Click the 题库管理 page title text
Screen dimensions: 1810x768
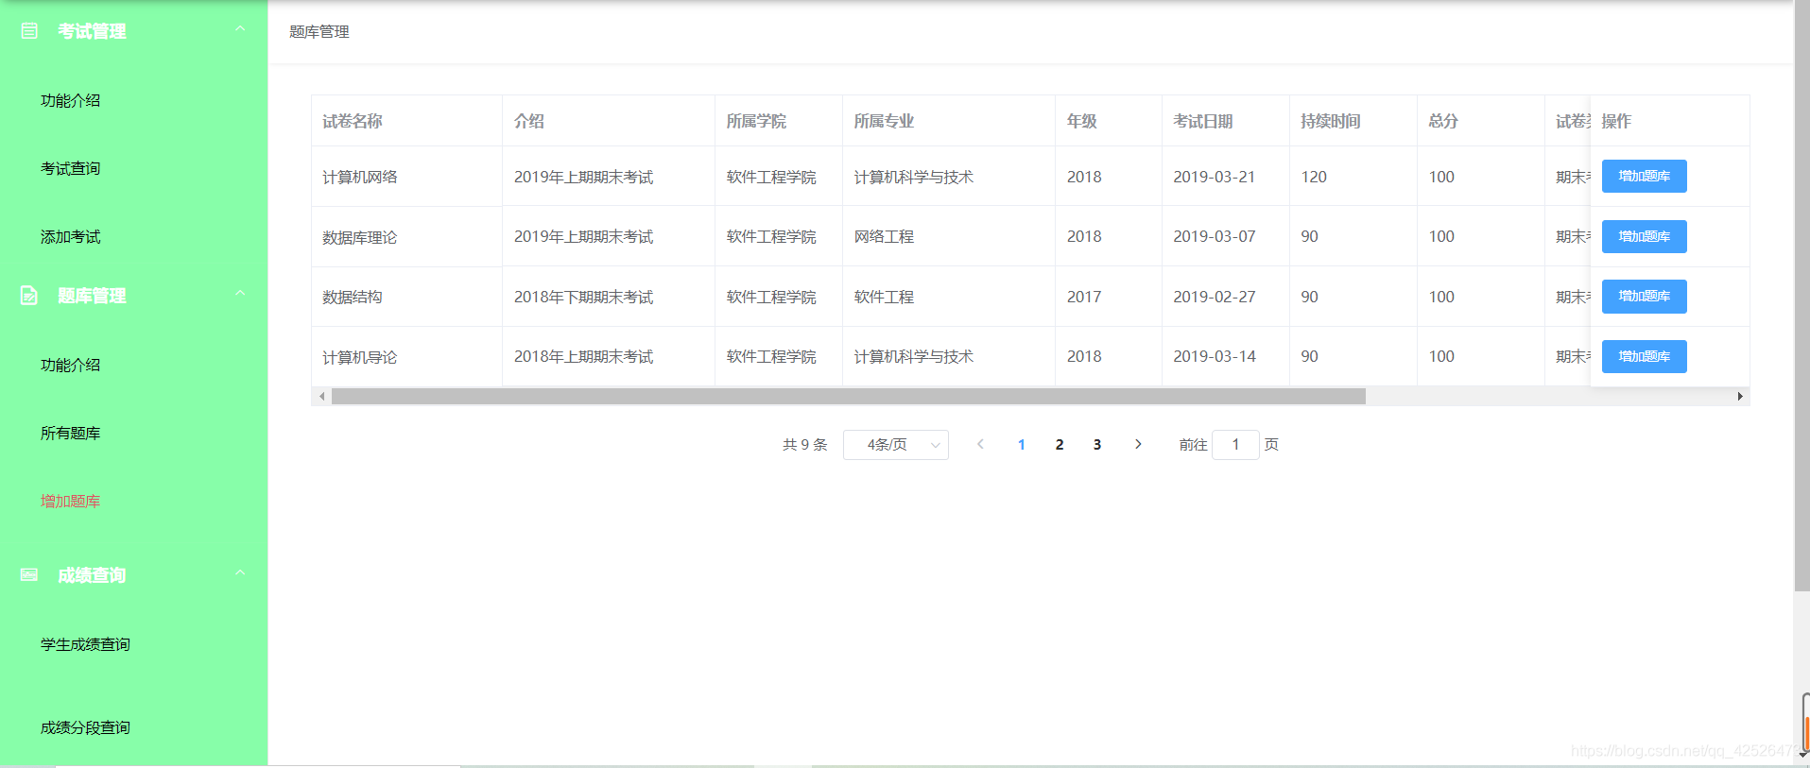(319, 31)
